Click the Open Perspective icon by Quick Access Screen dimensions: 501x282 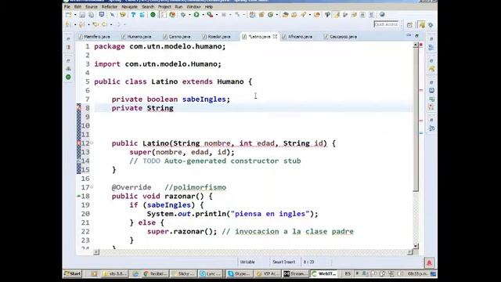coord(409,25)
